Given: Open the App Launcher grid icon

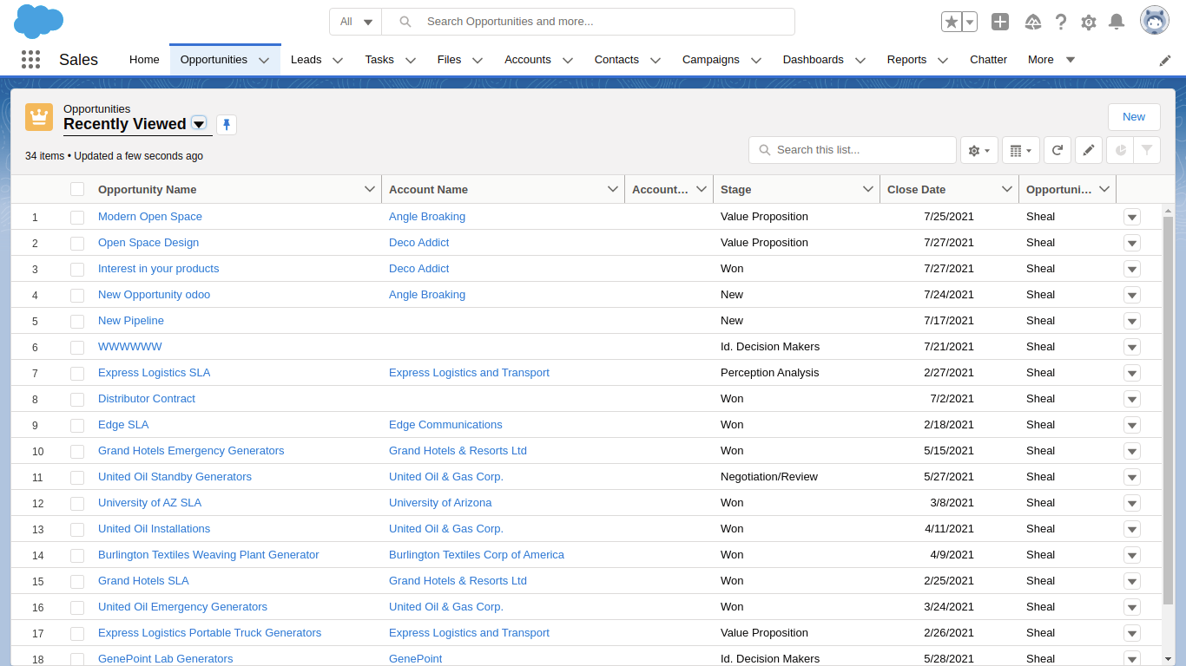Looking at the screenshot, I should (30, 60).
